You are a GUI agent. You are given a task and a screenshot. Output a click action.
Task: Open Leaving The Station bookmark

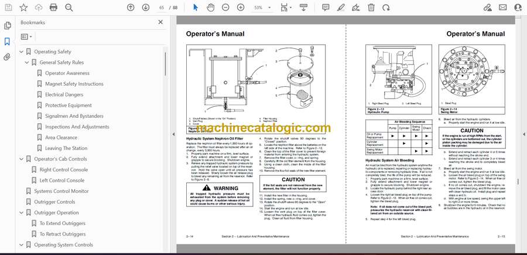[x=66, y=148]
